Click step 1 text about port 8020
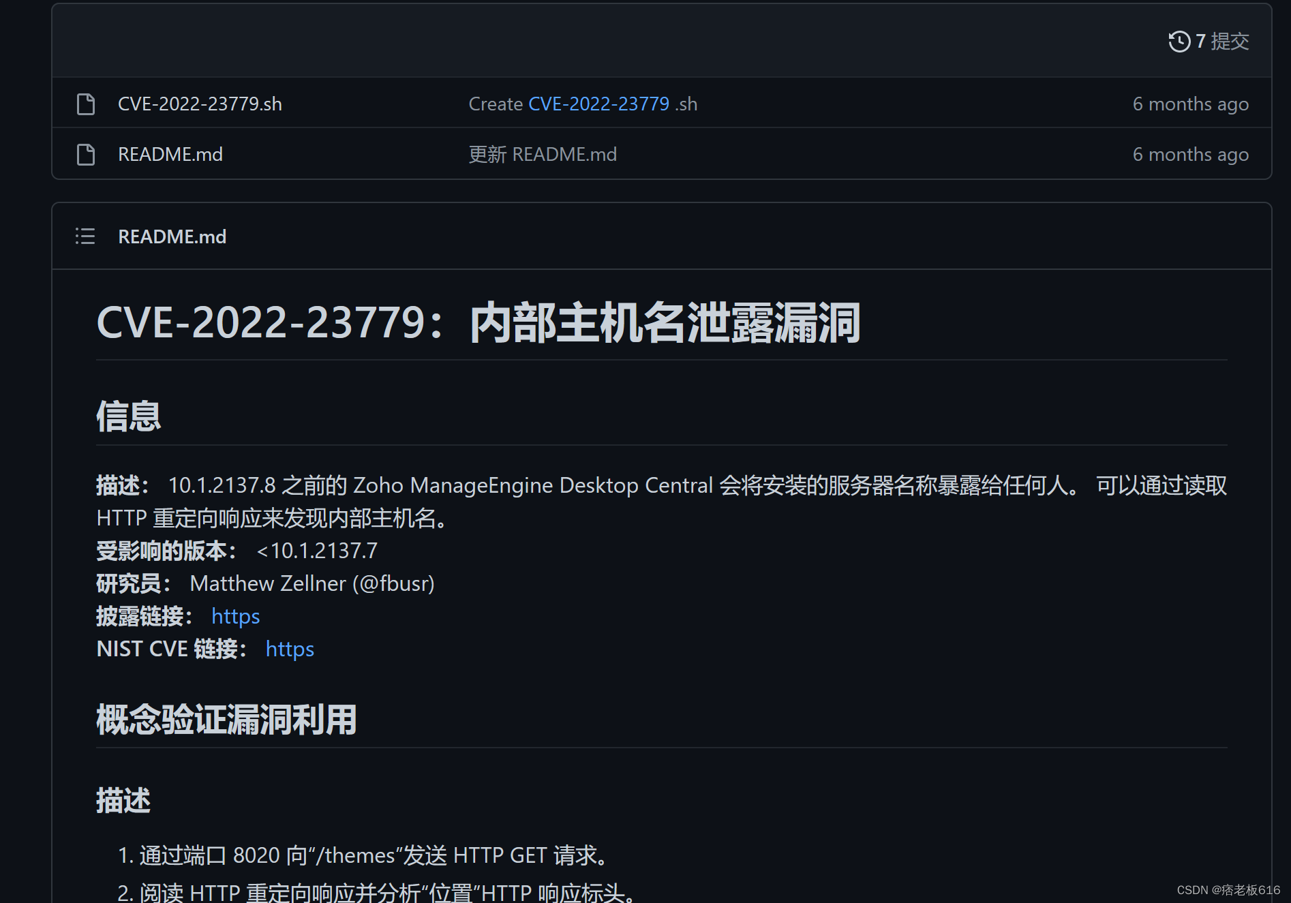The image size is (1291, 903). tap(375, 855)
